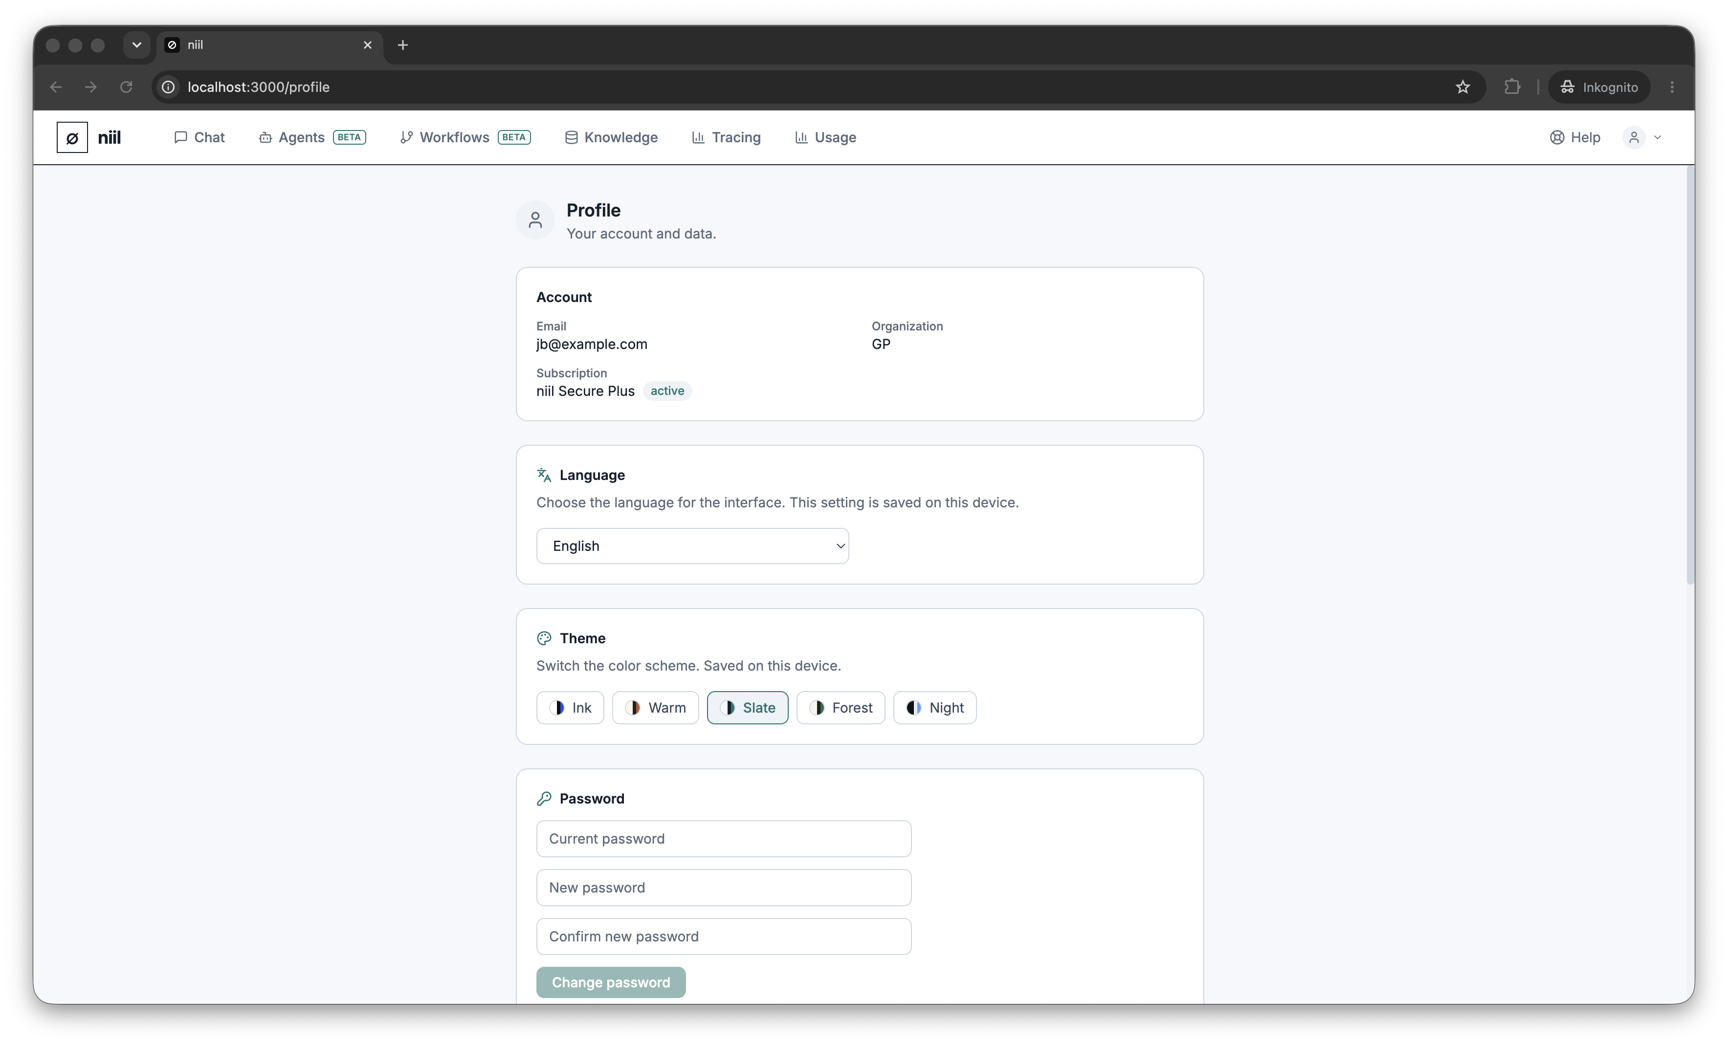Click the Usage bar chart icon

coord(801,137)
